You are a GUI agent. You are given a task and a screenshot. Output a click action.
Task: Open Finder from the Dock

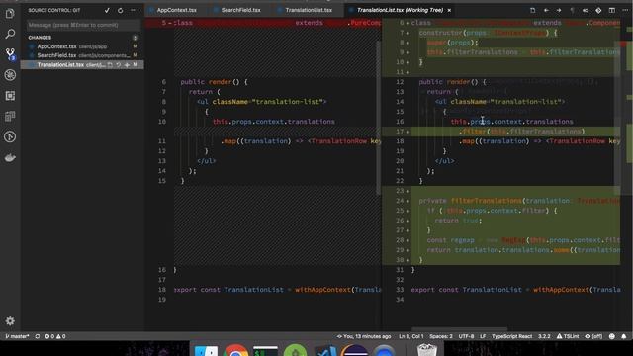coord(206,351)
